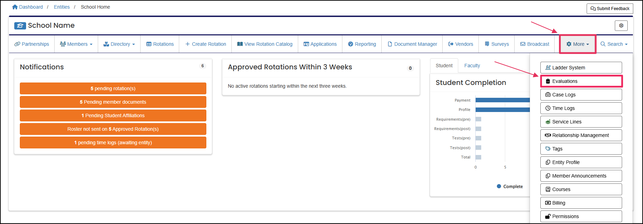
Task: Open Permissions from the More menu
Action: [x=581, y=216]
